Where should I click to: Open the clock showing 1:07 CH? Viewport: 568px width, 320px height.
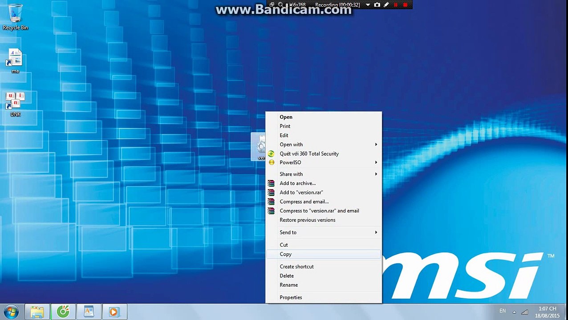tap(547, 312)
